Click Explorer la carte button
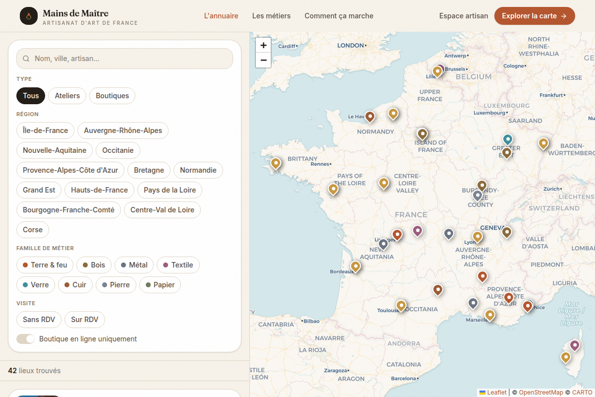 535,16
